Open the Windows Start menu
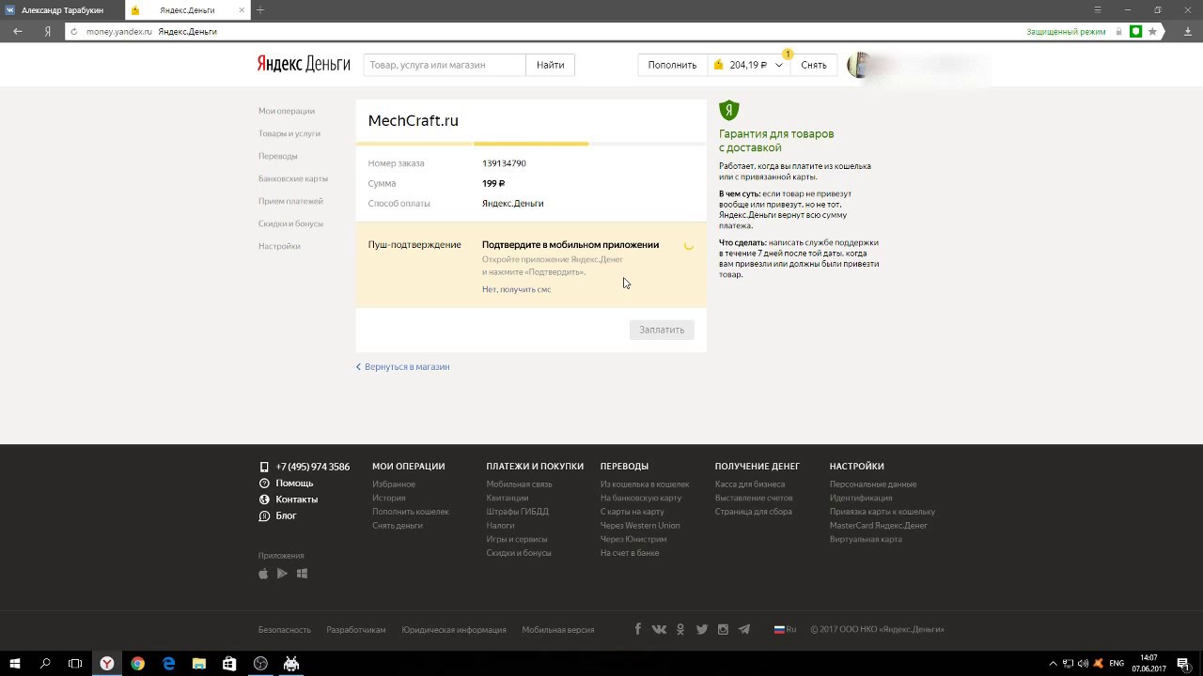 15,664
